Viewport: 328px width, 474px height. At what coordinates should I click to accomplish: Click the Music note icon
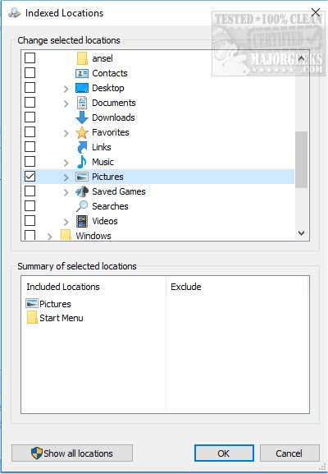(82, 162)
